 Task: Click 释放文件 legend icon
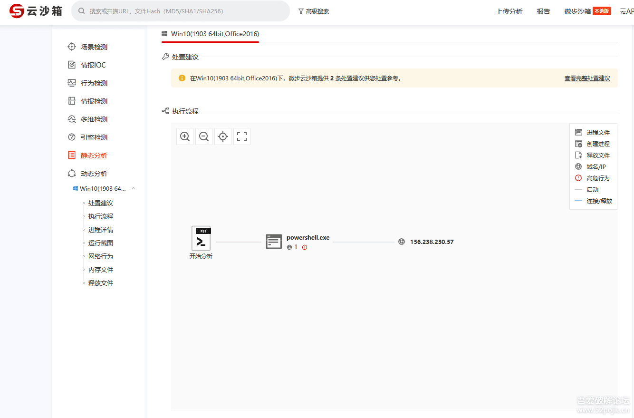pyautogui.click(x=578, y=155)
